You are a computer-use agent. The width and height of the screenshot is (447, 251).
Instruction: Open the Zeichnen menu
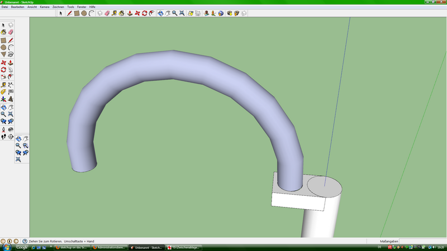point(58,7)
